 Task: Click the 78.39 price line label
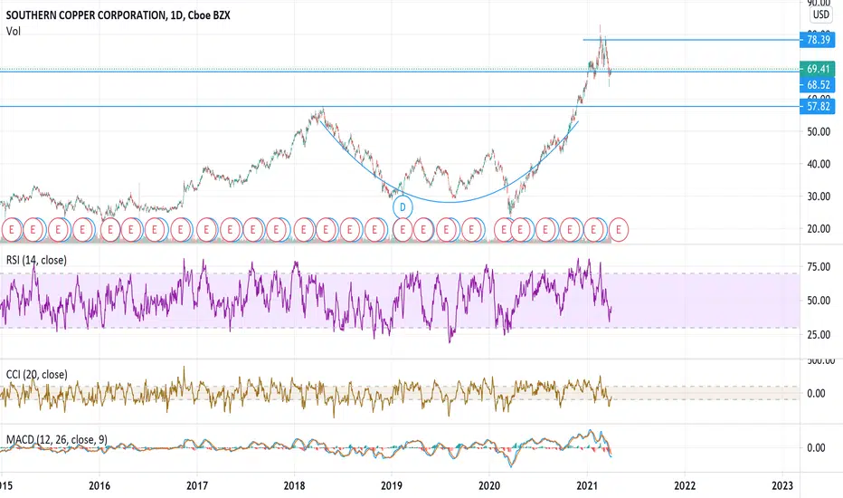(818, 40)
